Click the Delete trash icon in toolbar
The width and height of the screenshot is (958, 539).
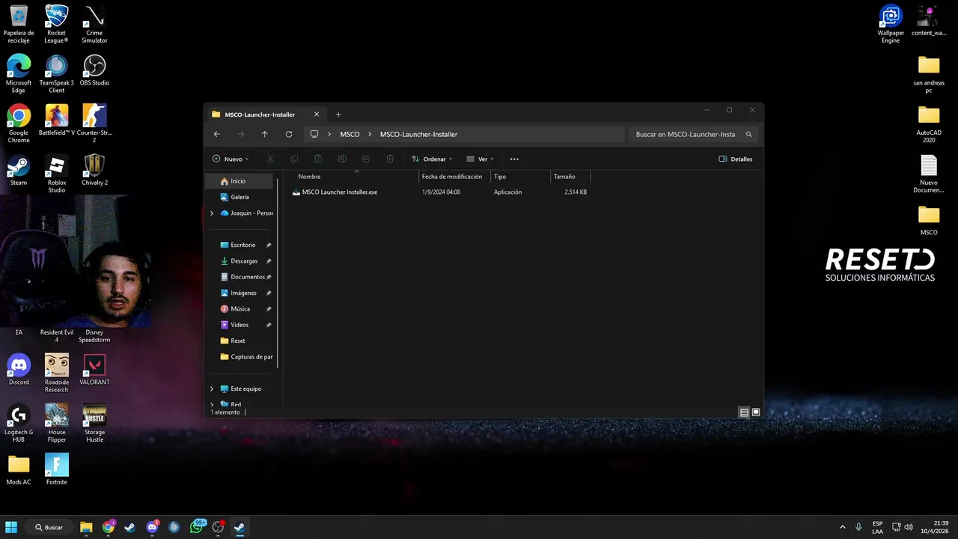[x=390, y=159]
